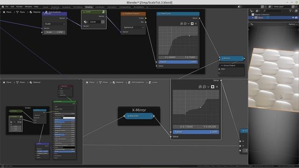Click the node group icon on curve node
The height and width of the screenshot is (168, 299).
coord(104,12)
